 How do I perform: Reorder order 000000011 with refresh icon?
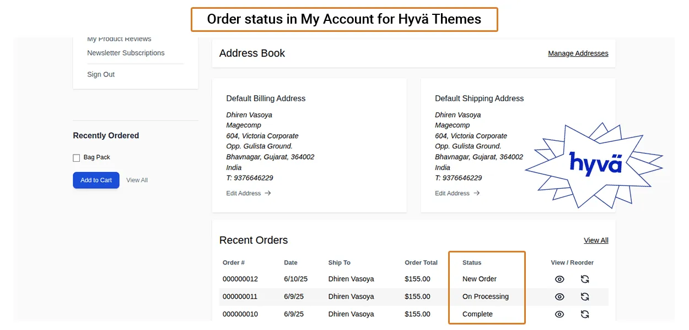pos(585,297)
